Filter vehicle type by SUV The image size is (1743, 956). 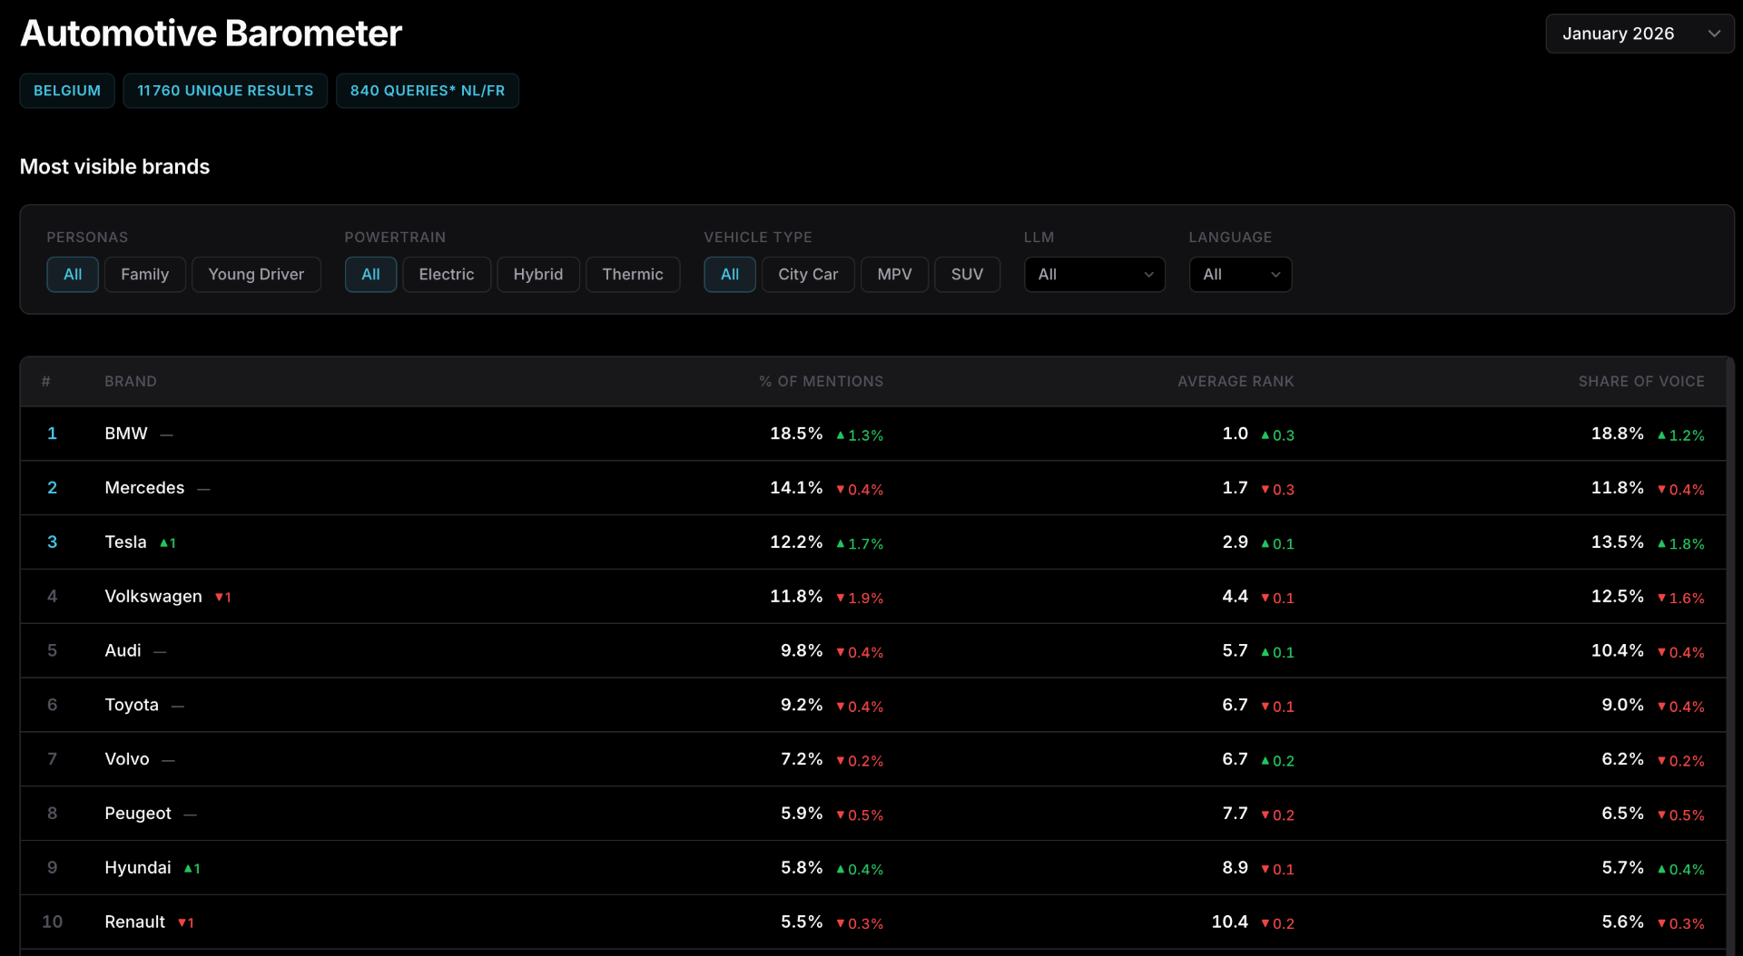click(968, 274)
